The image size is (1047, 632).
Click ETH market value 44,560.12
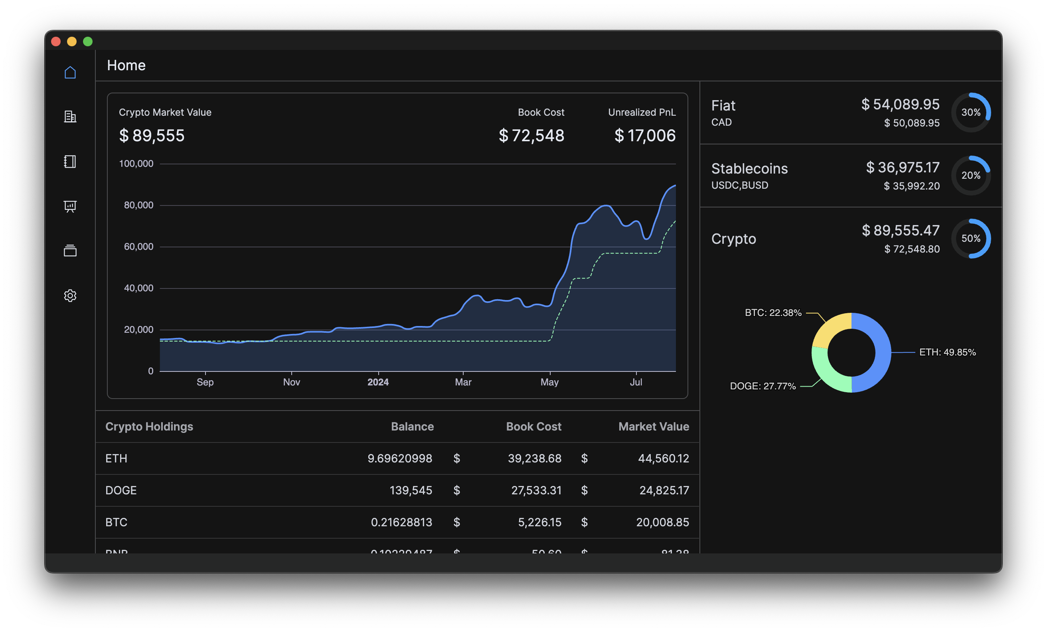[x=663, y=458]
